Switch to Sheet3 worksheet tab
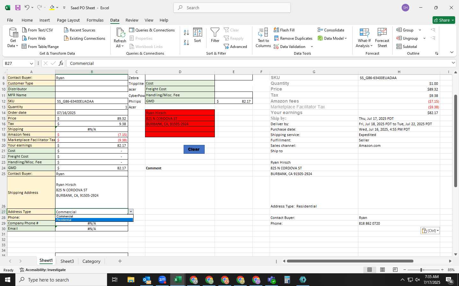 (x=67, y=261)
